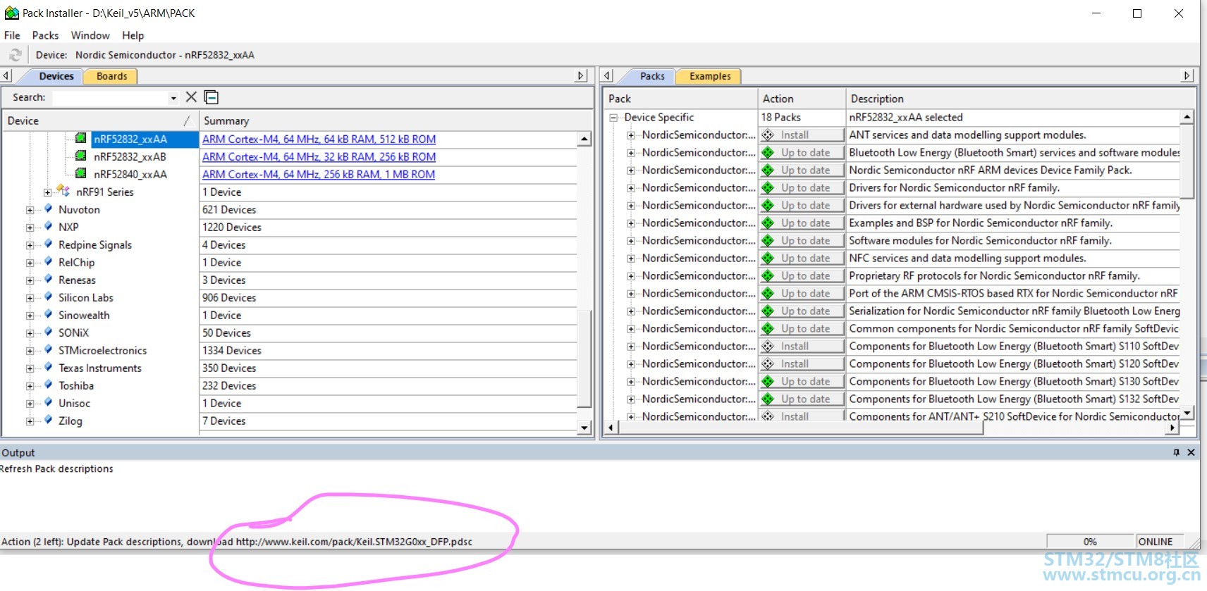The width and height of the screenshot is (1207, 591).
Task: Collapse the Device Specific packs group
Action: 613,118
